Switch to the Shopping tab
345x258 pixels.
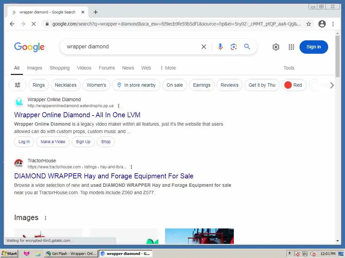tap(59, 68)
